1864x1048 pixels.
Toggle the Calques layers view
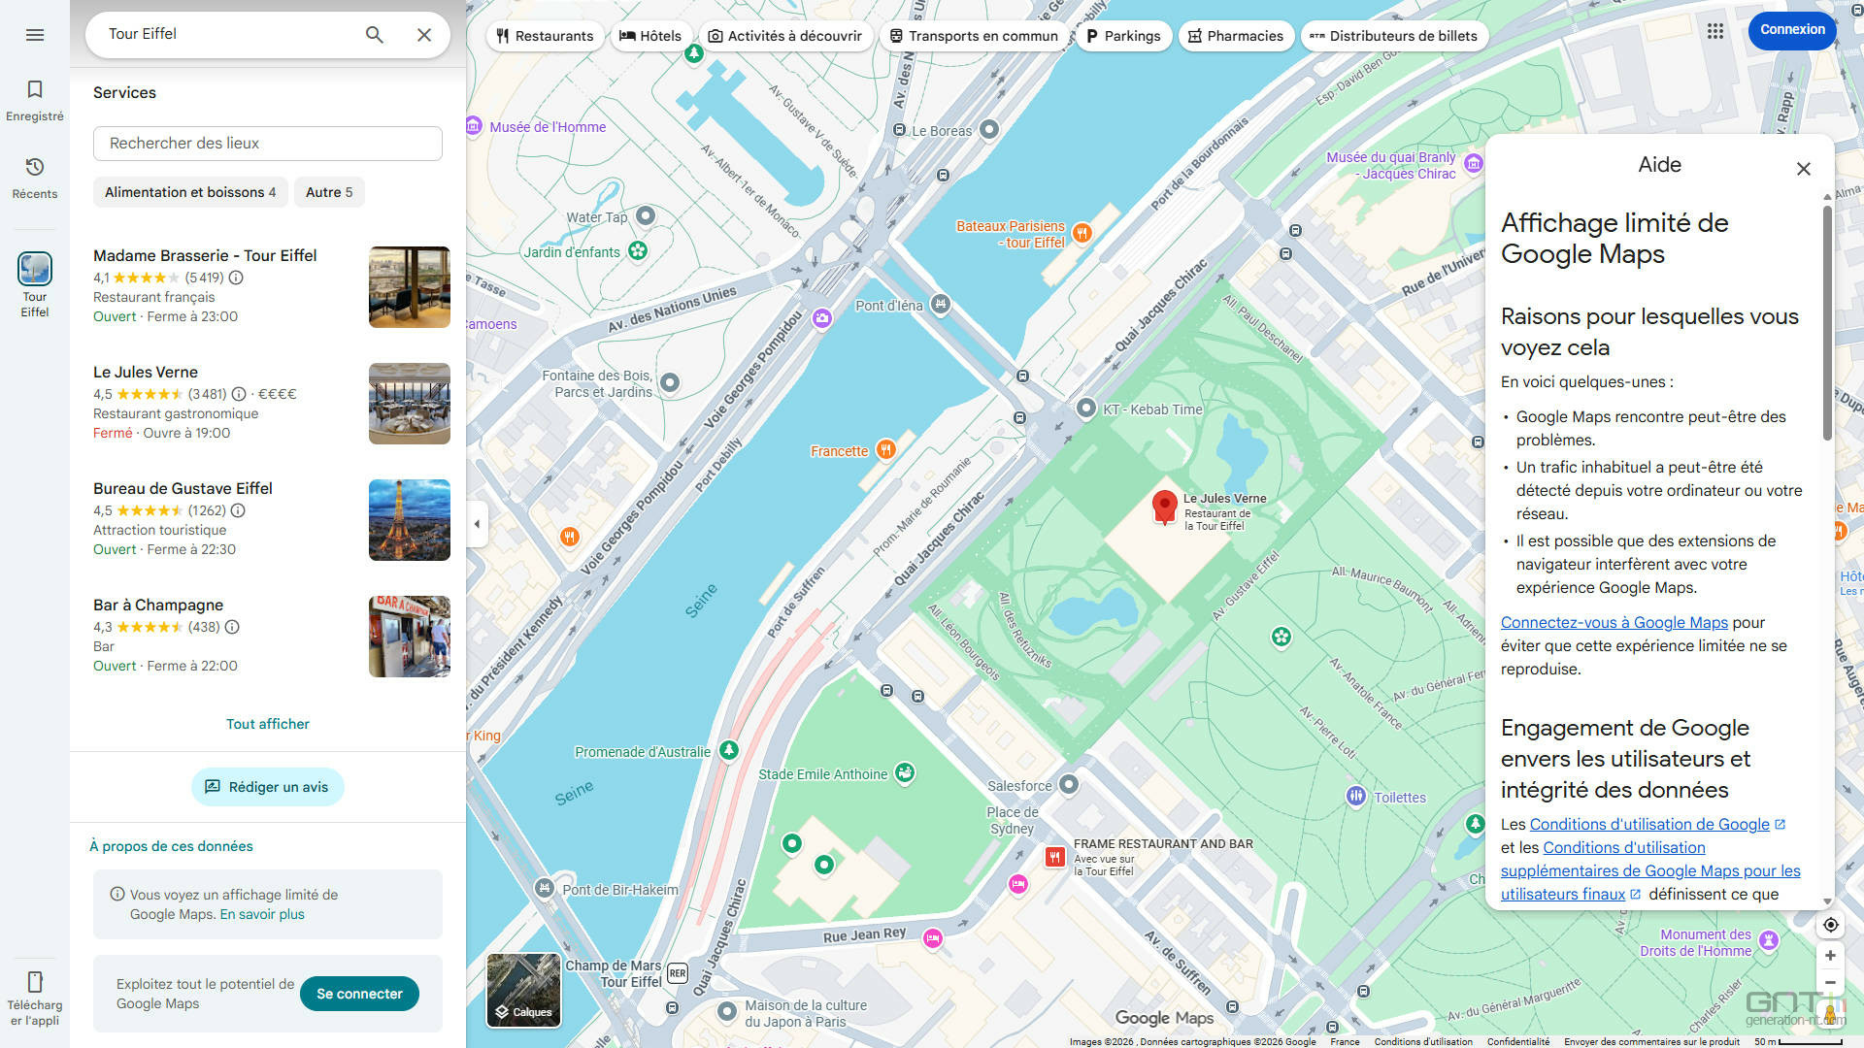pyautogui.click(x=523, y=990)
